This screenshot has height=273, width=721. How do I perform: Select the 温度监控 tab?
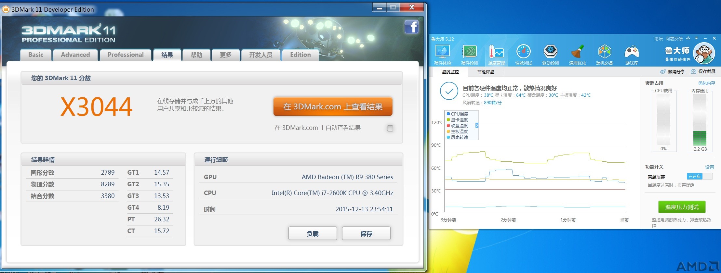pyautogui.click(x=450, y=72)
